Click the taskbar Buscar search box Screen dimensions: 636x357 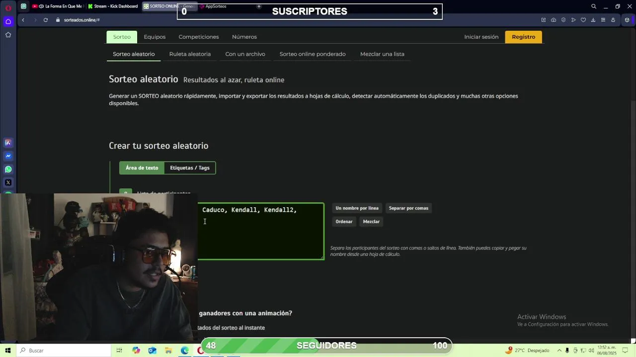pos(64,351)
